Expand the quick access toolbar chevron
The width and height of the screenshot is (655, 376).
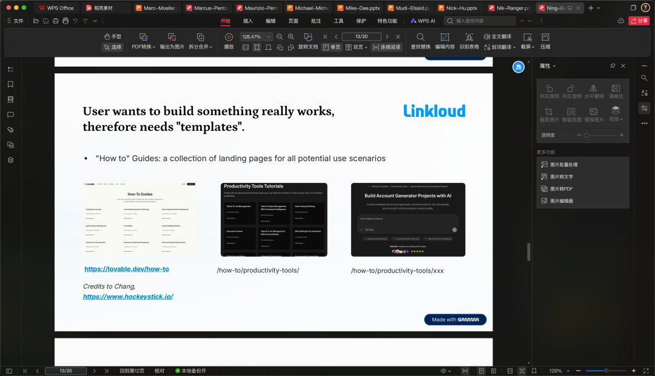(95, 21)
